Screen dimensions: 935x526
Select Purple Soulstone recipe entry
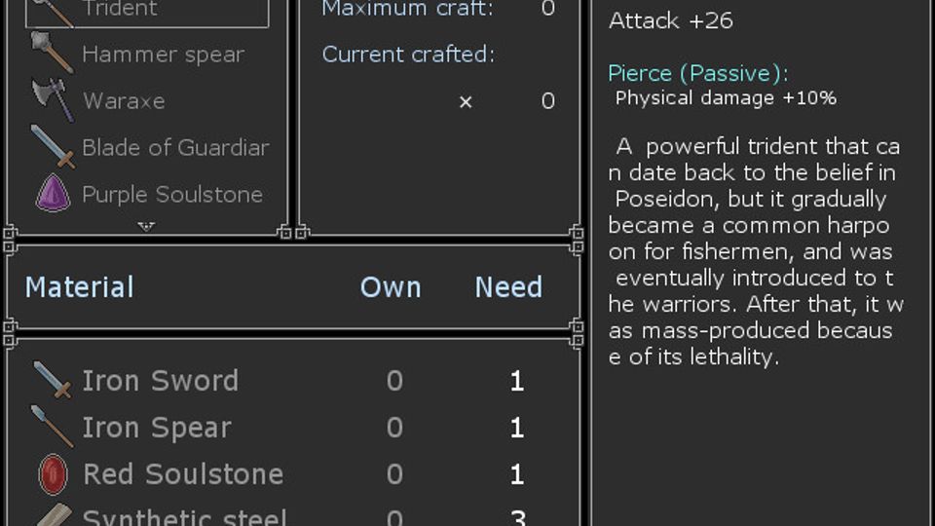click(172, 194)
